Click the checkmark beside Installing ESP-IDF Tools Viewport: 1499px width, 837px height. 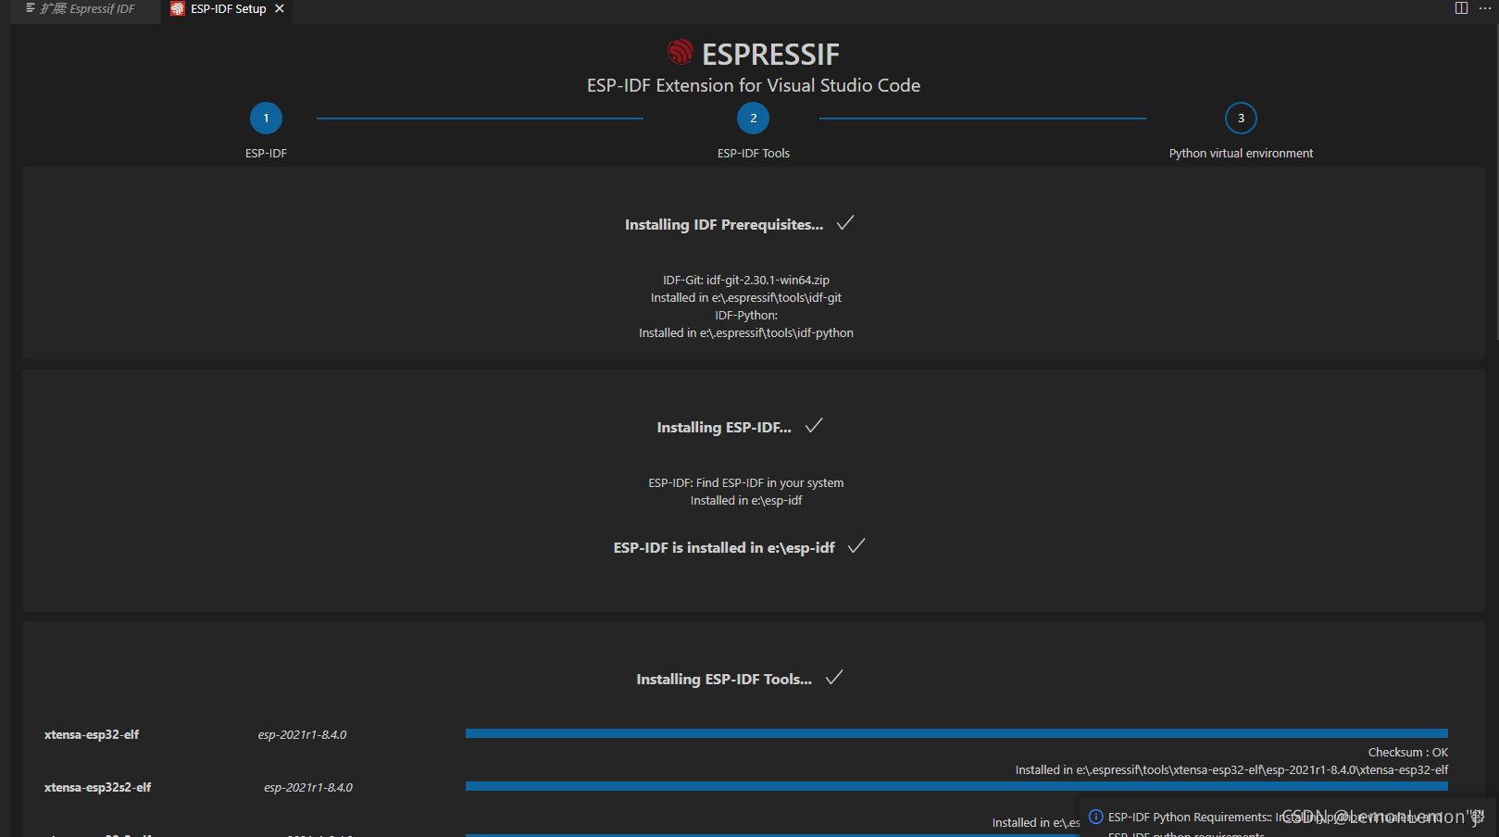pos(834,678)
